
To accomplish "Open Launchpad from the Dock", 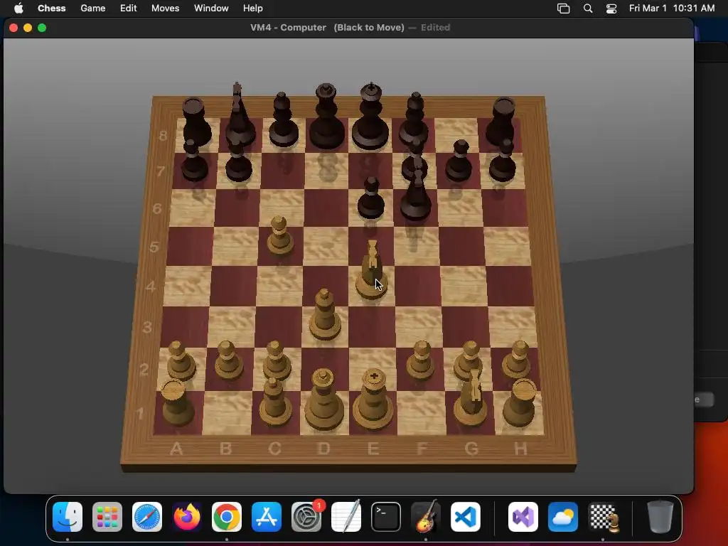I will pos(107,517).
